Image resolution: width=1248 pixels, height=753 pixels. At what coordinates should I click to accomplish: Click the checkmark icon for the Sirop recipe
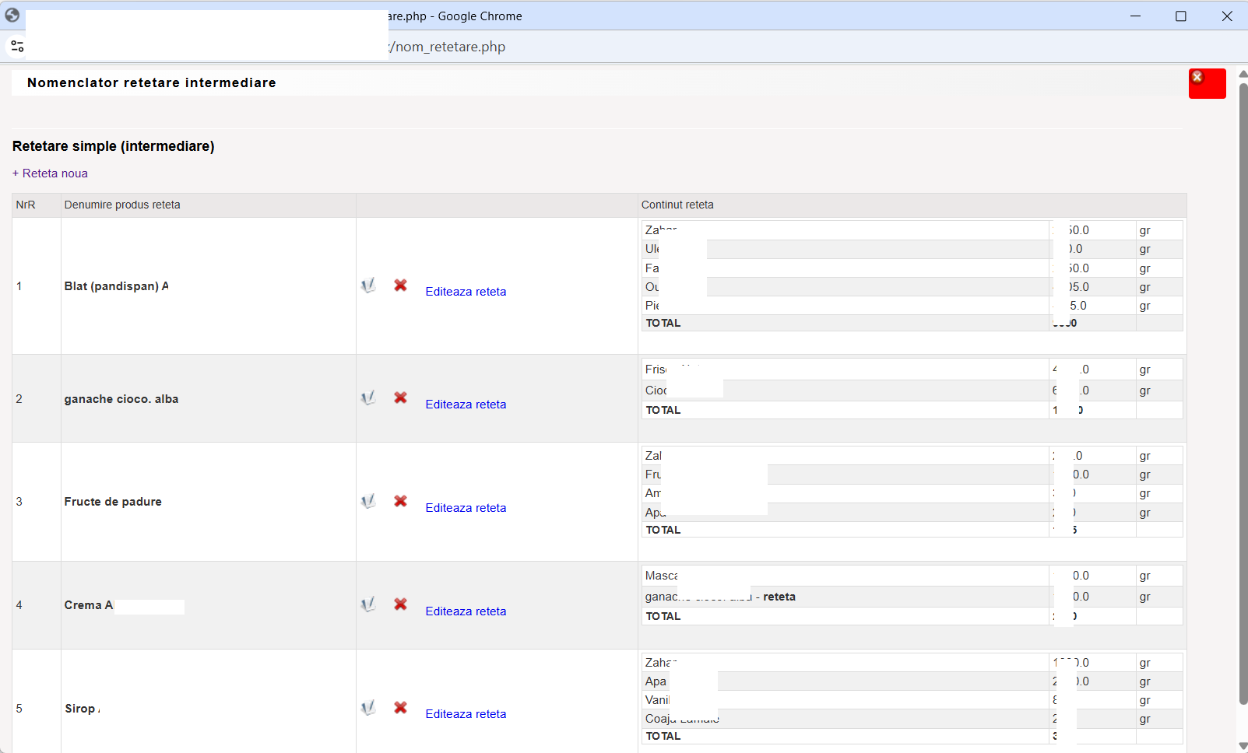[368, 708]
